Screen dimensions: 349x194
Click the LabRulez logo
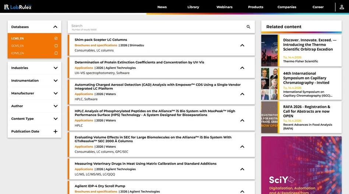(x=18, y=7)
